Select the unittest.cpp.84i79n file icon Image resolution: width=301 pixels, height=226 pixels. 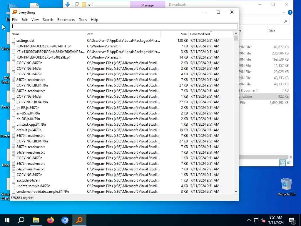pyautogui.click(x=14, y=124)
